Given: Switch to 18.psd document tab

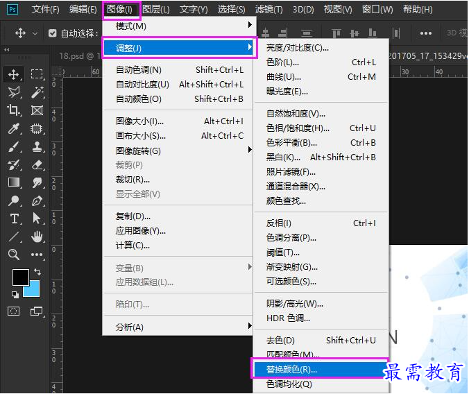Looking at the screenshot, I should [79, 56].
